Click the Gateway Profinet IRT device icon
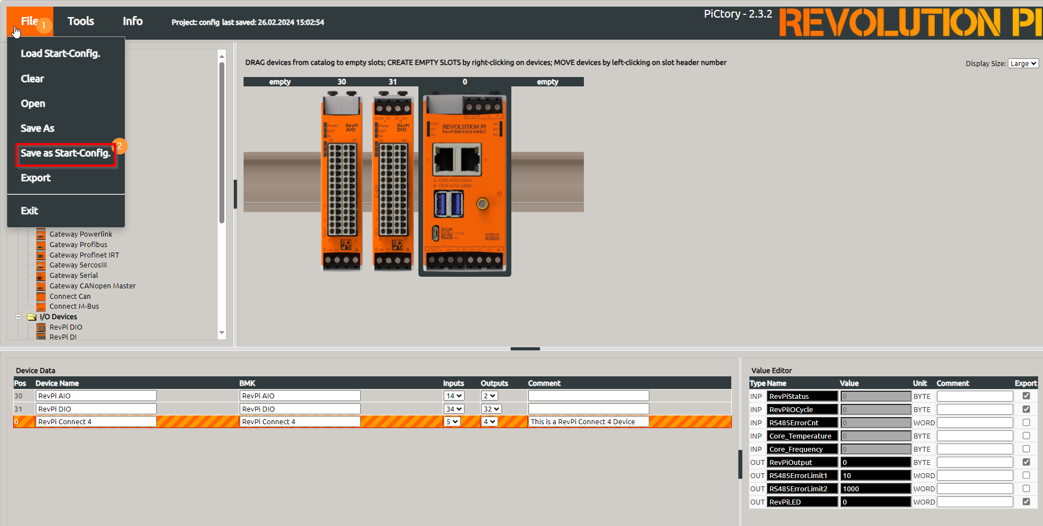 tap(41, 255)
